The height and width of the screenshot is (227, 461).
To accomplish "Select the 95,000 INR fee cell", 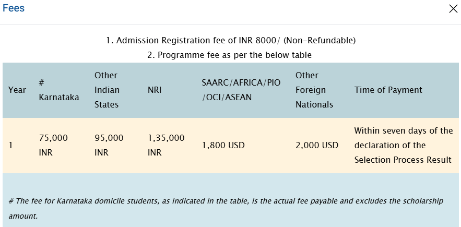I will tap(109, 145).
